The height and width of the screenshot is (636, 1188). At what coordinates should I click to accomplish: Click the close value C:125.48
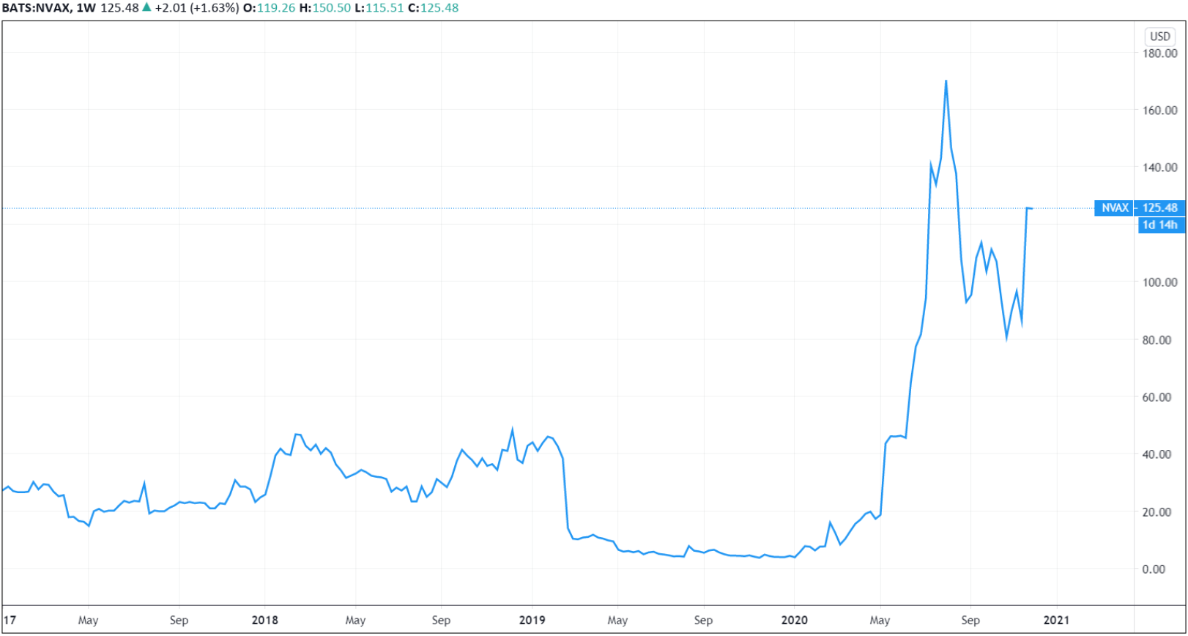coord(434,8)
